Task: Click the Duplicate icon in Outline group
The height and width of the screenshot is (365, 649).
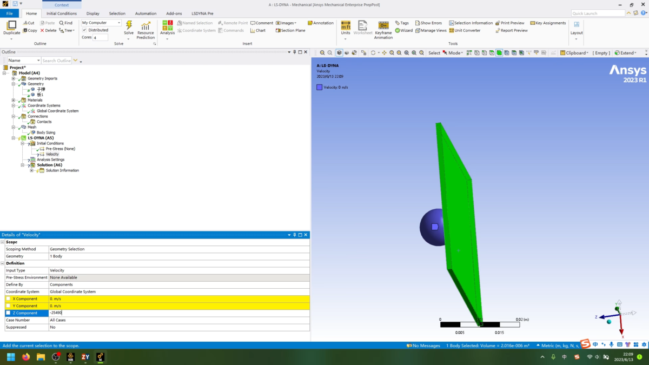Action: click(11, 25)
